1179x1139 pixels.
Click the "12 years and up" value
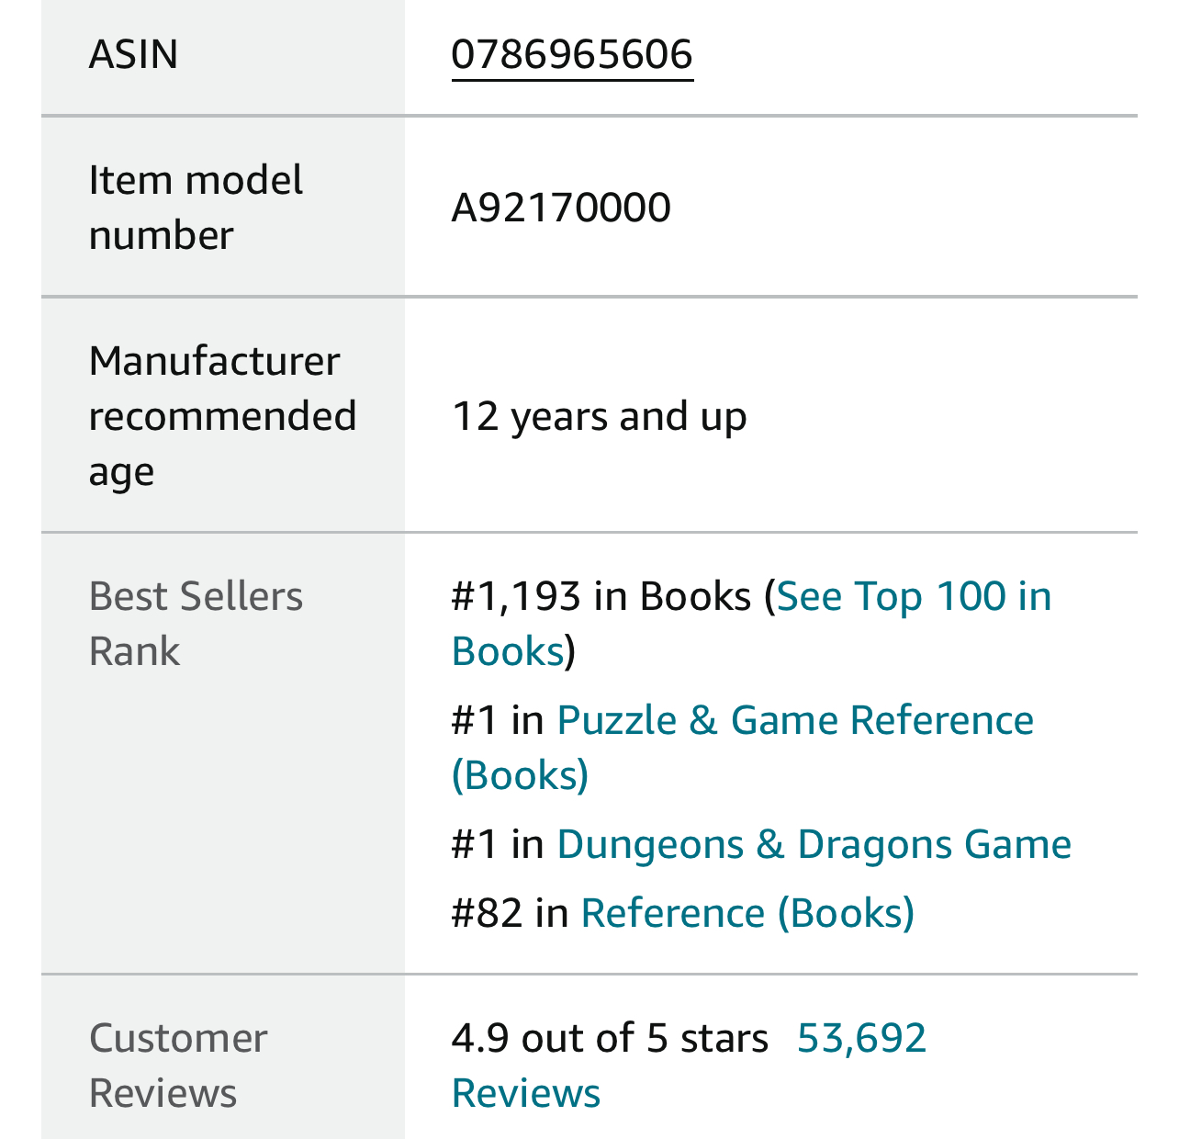click(600, 416)
